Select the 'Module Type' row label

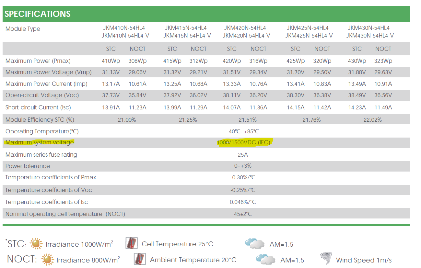tap(23, 29)
